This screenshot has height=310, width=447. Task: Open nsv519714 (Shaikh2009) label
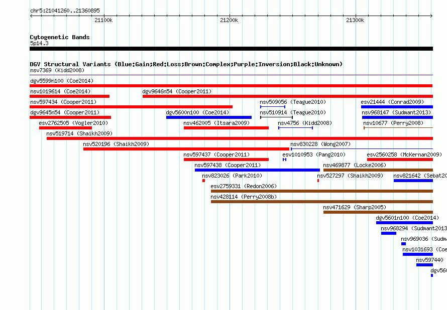coord(79,133)
